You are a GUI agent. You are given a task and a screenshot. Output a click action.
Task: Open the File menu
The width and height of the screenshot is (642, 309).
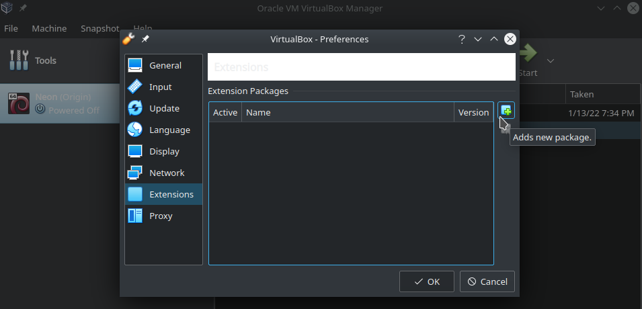point(11,29)
